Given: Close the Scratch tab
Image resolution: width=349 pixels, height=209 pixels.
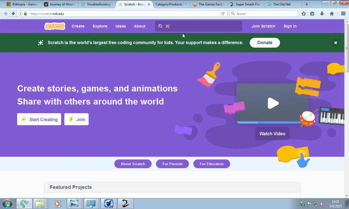Looking at the screenshot, I should coord(149,4).
